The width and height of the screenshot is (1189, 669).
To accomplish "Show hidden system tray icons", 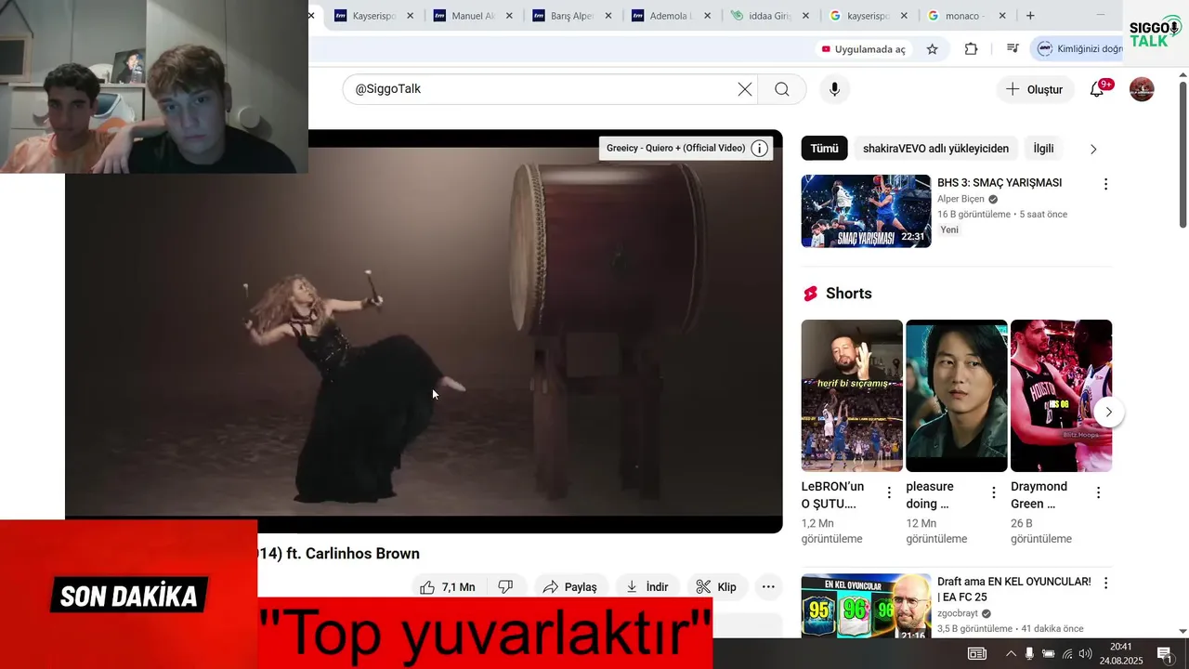I will pyautogui.click(x=1011, y=653).
